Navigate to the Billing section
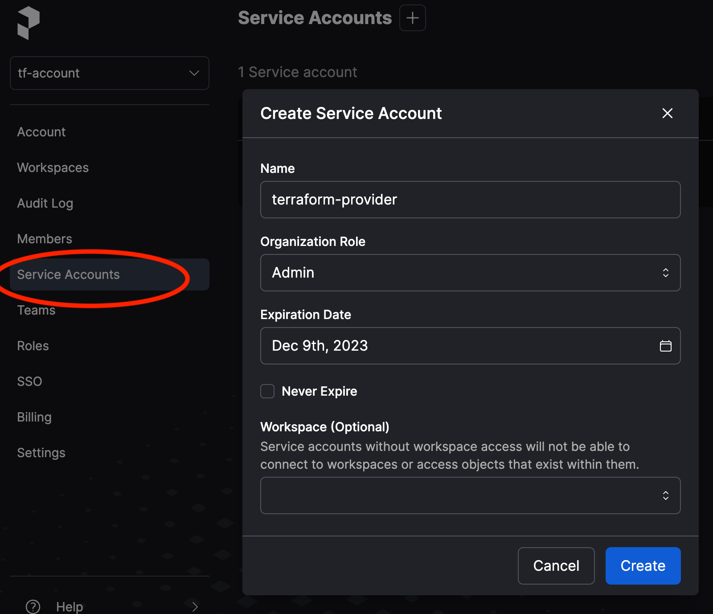Viewport: 713px width, 614px height. coord(34,417)
